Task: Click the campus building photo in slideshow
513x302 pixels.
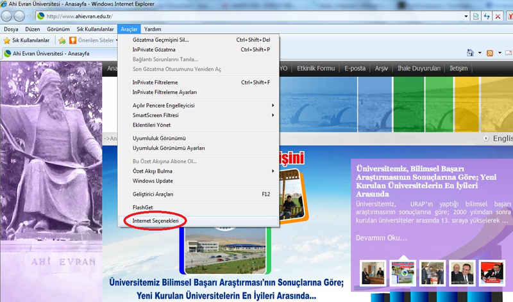Action: coord(225,250)
